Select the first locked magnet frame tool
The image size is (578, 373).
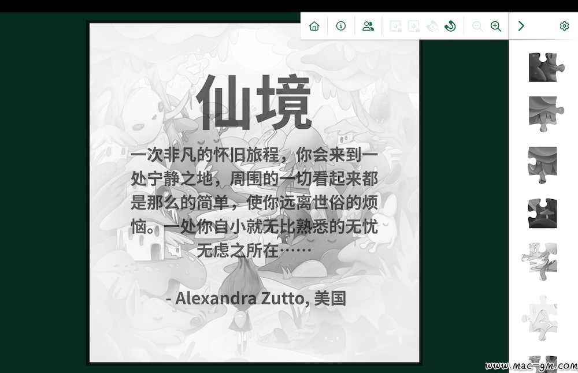tap(395, 26)
